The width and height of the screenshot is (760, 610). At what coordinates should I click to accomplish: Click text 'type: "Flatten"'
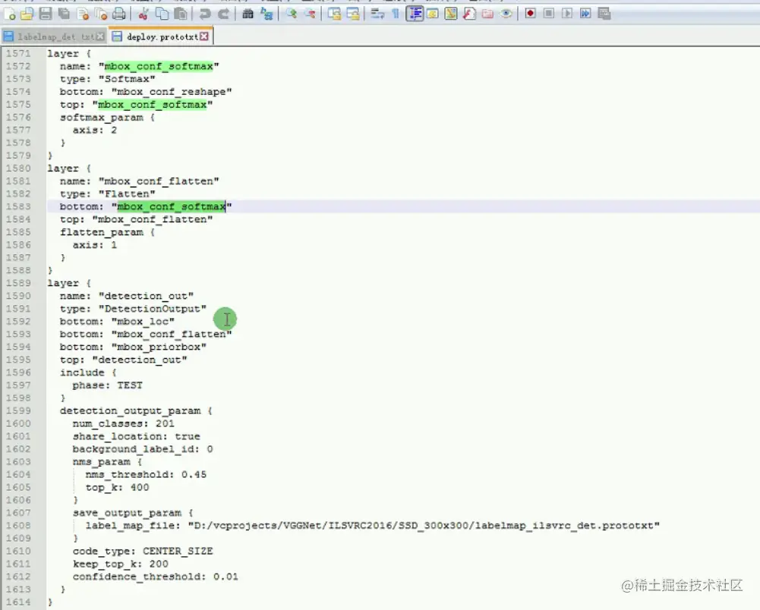coord(108,193)
